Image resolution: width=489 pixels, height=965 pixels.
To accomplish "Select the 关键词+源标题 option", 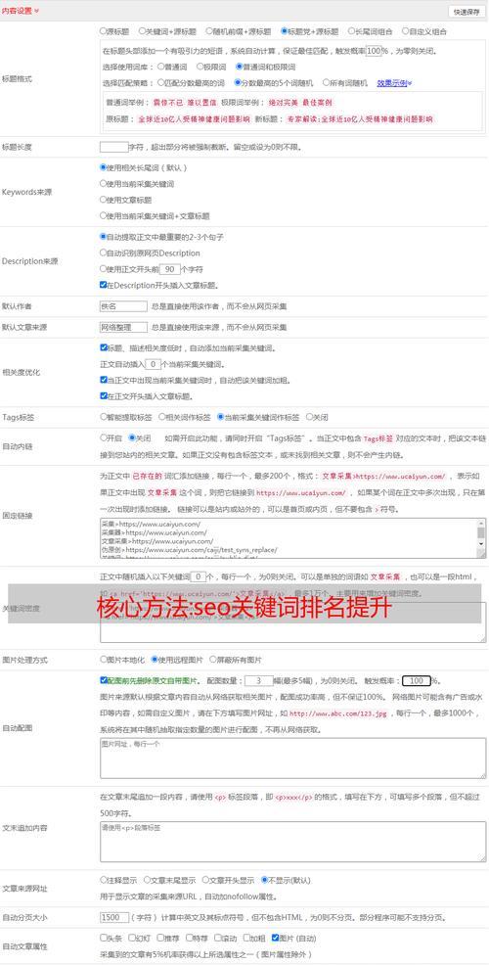I will [142, 30].
